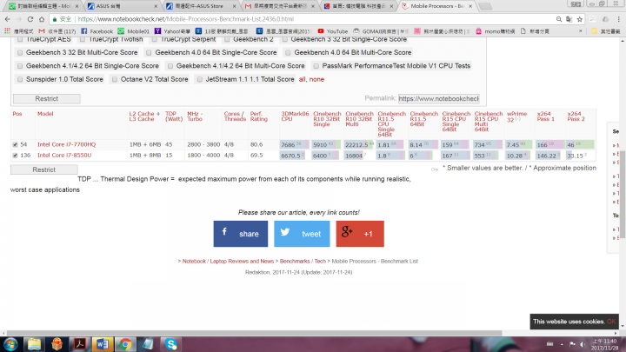Check Geekbench 4.1/4.2 64 Bit Single-Core Score

tap(20, 66)
